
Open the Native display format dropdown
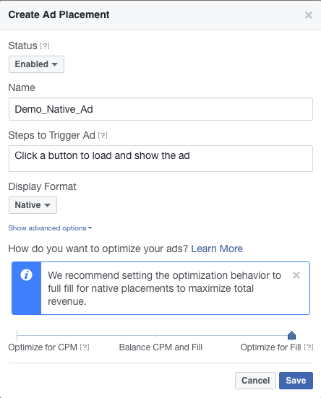[33, 205]
